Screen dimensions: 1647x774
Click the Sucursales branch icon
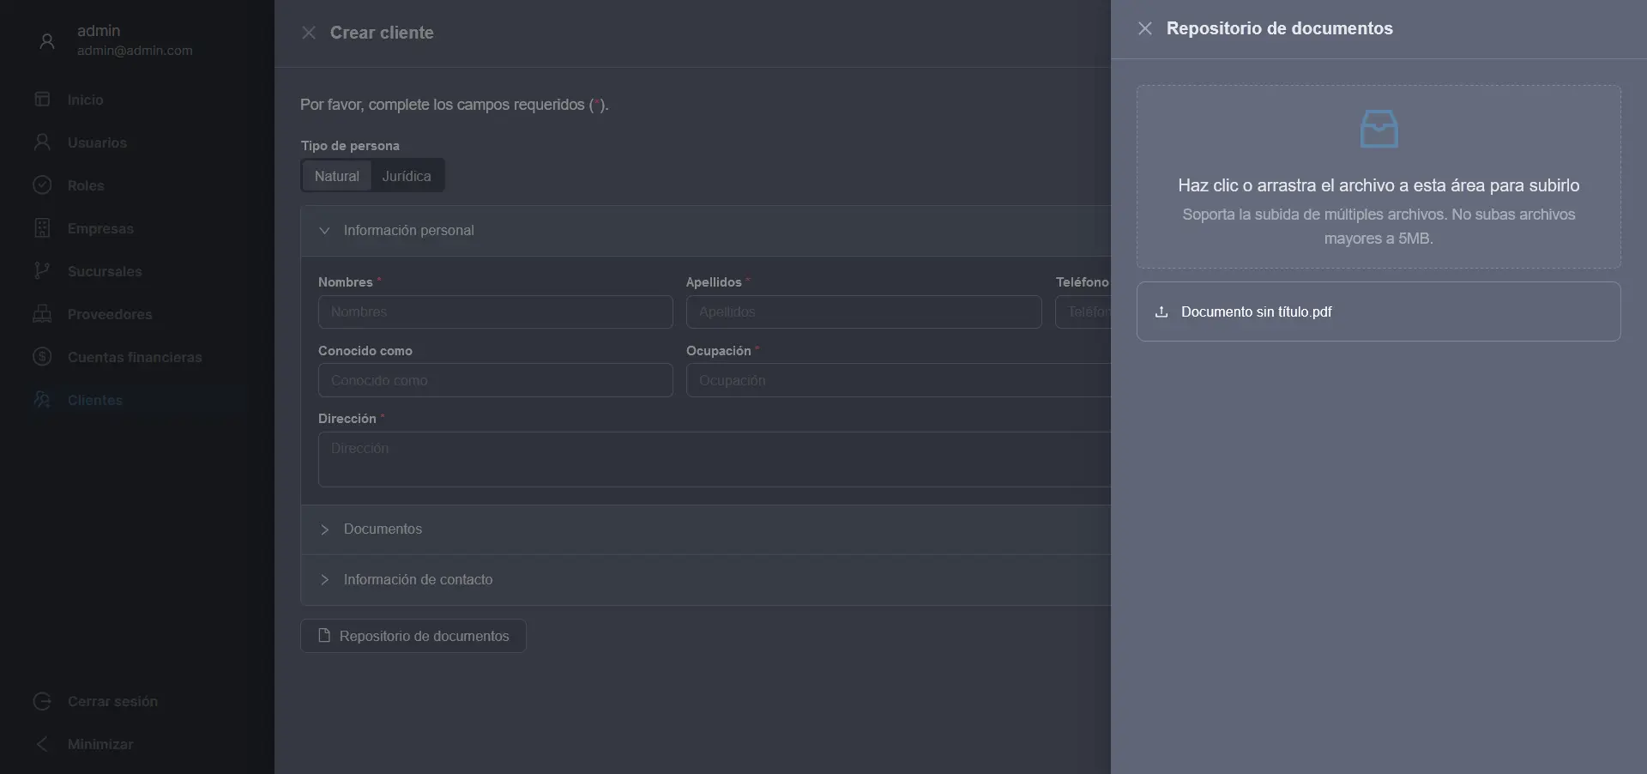42,271
